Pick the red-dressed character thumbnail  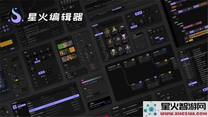111,42
